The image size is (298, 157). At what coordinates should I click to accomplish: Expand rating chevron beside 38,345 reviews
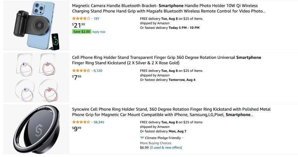pyautogui.click(x=92, y=122)
